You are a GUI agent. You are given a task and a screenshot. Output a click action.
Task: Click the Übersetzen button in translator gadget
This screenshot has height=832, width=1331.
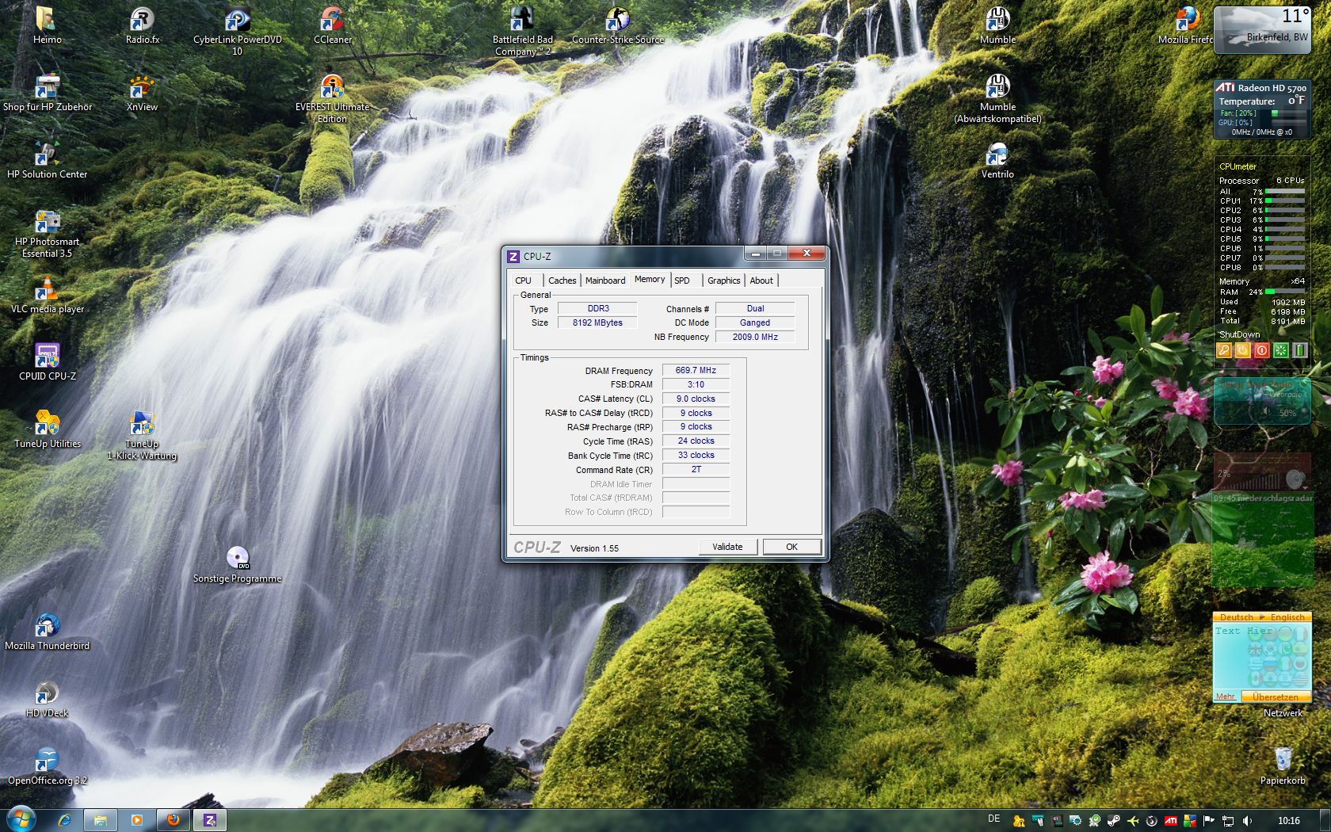(x=1275, y=697)
